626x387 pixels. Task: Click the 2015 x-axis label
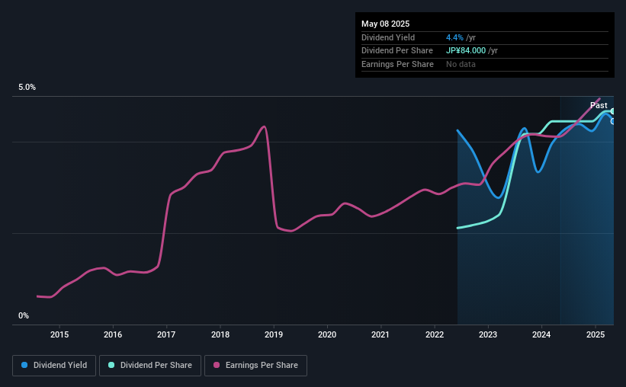click(x=59, y=334)
